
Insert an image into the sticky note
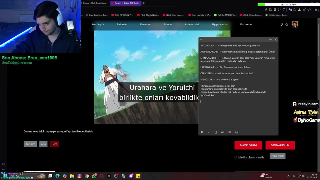point(237,132)
